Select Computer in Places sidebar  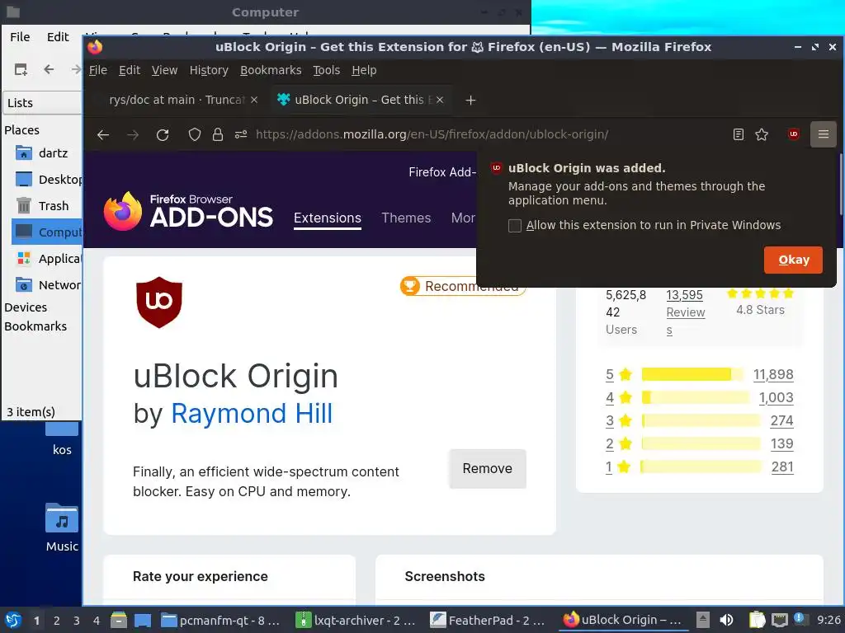(47, 232)
